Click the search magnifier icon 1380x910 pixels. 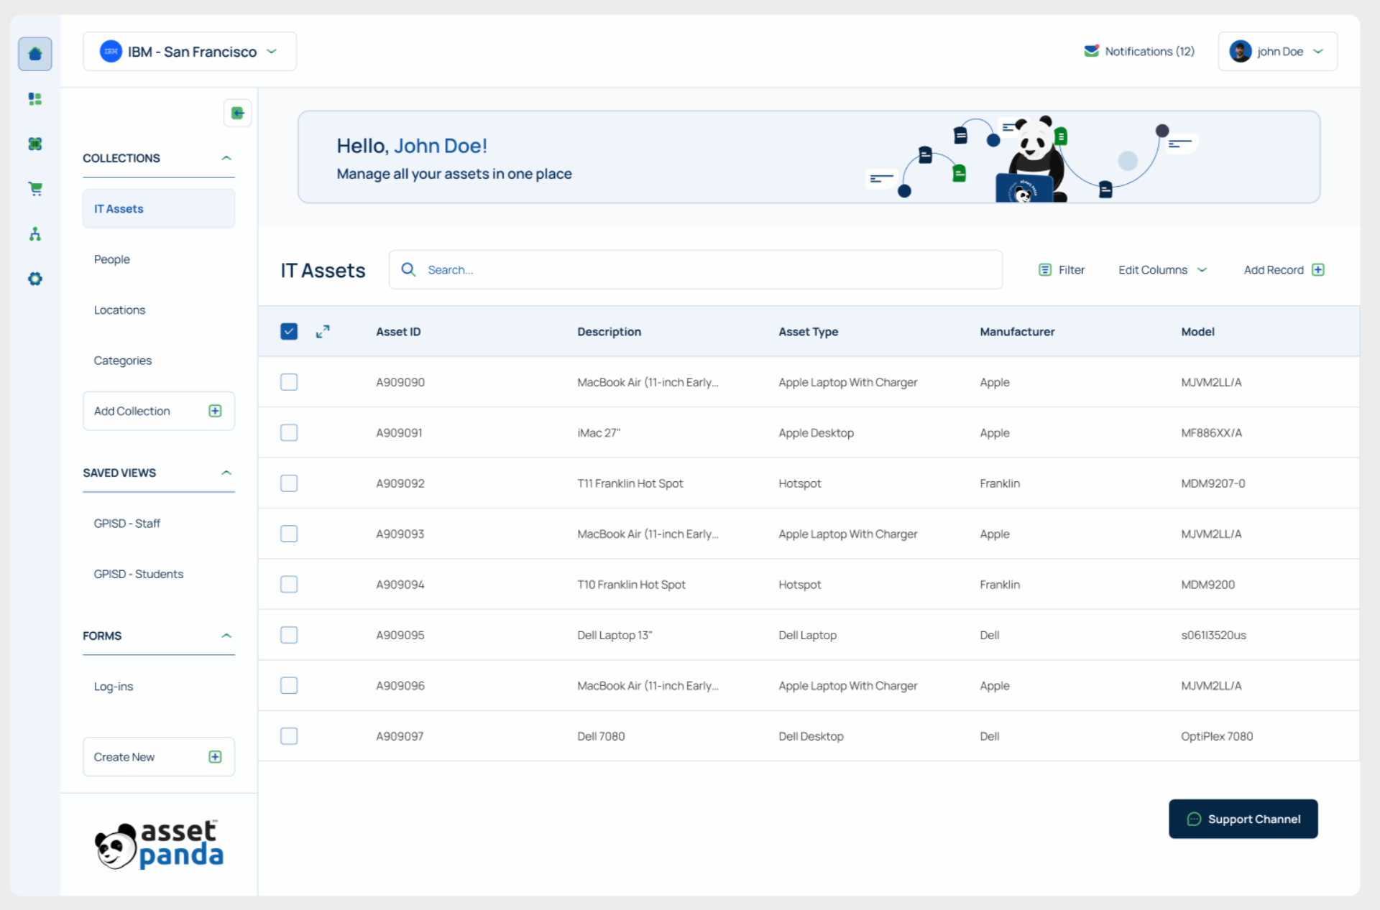pos(408,269)
